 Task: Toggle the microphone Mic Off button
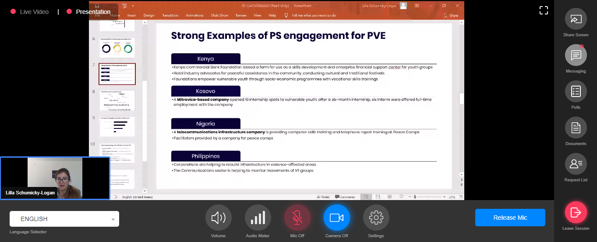(x=297, y=218)
